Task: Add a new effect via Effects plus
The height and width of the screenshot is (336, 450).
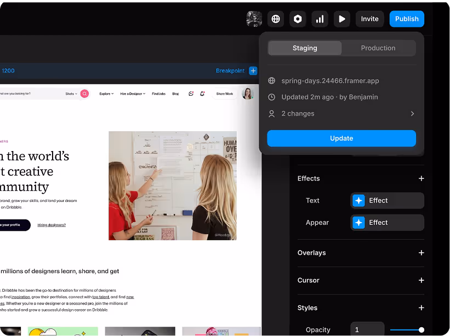Action: pyautogui.click(x=421, y=178)
